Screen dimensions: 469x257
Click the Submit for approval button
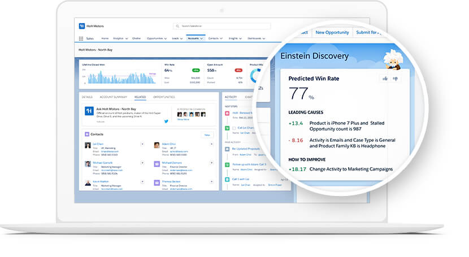click(368, 32)
